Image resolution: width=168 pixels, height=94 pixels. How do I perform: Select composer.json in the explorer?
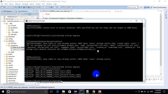pyautogui.click(x=13, y=70)
